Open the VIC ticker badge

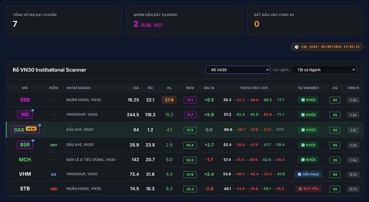point(25,114)
